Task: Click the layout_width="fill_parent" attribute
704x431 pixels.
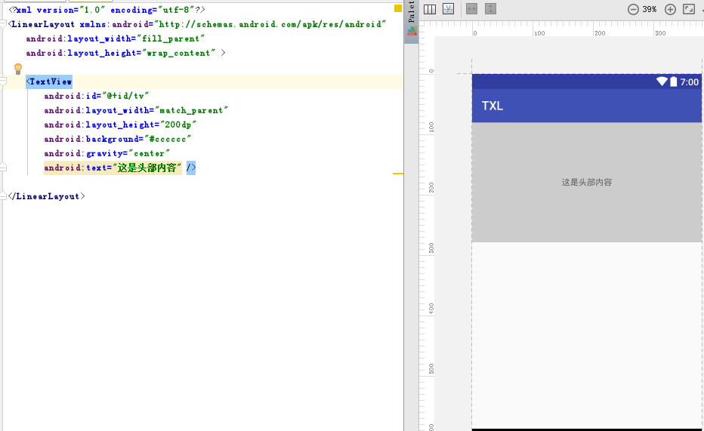Action: click(x=116, y=38)
